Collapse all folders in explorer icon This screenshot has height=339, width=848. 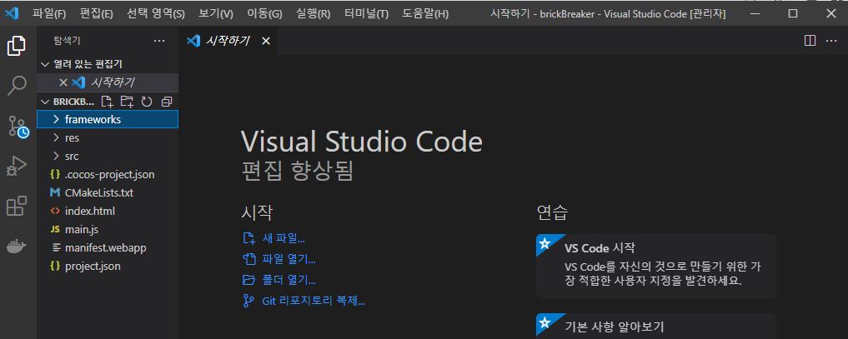coord(167,102)
